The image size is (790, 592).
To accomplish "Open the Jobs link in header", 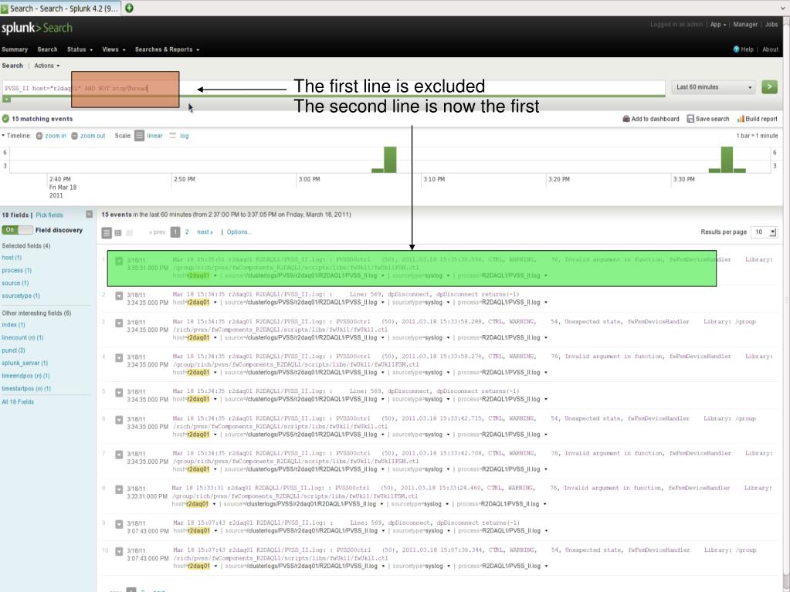I will 771,25.
